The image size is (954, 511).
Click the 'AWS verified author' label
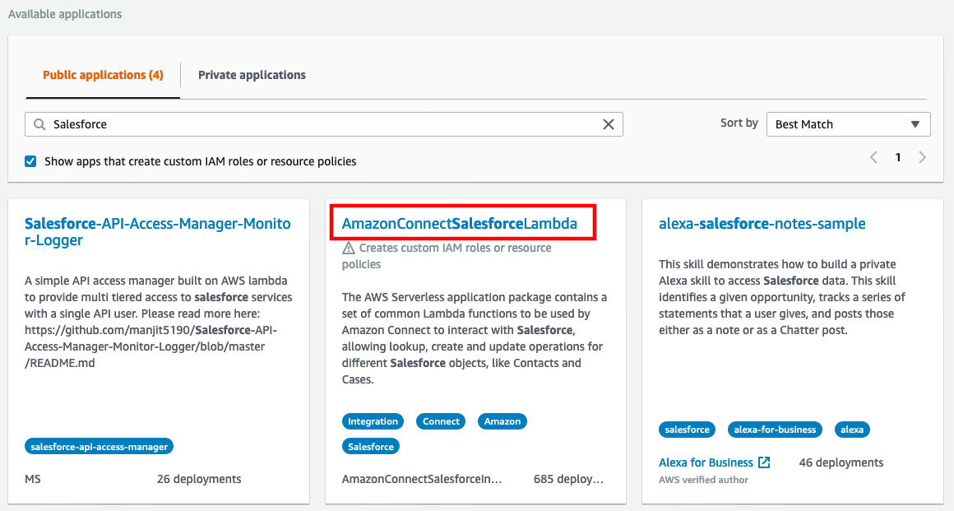(x=703, y=480)
